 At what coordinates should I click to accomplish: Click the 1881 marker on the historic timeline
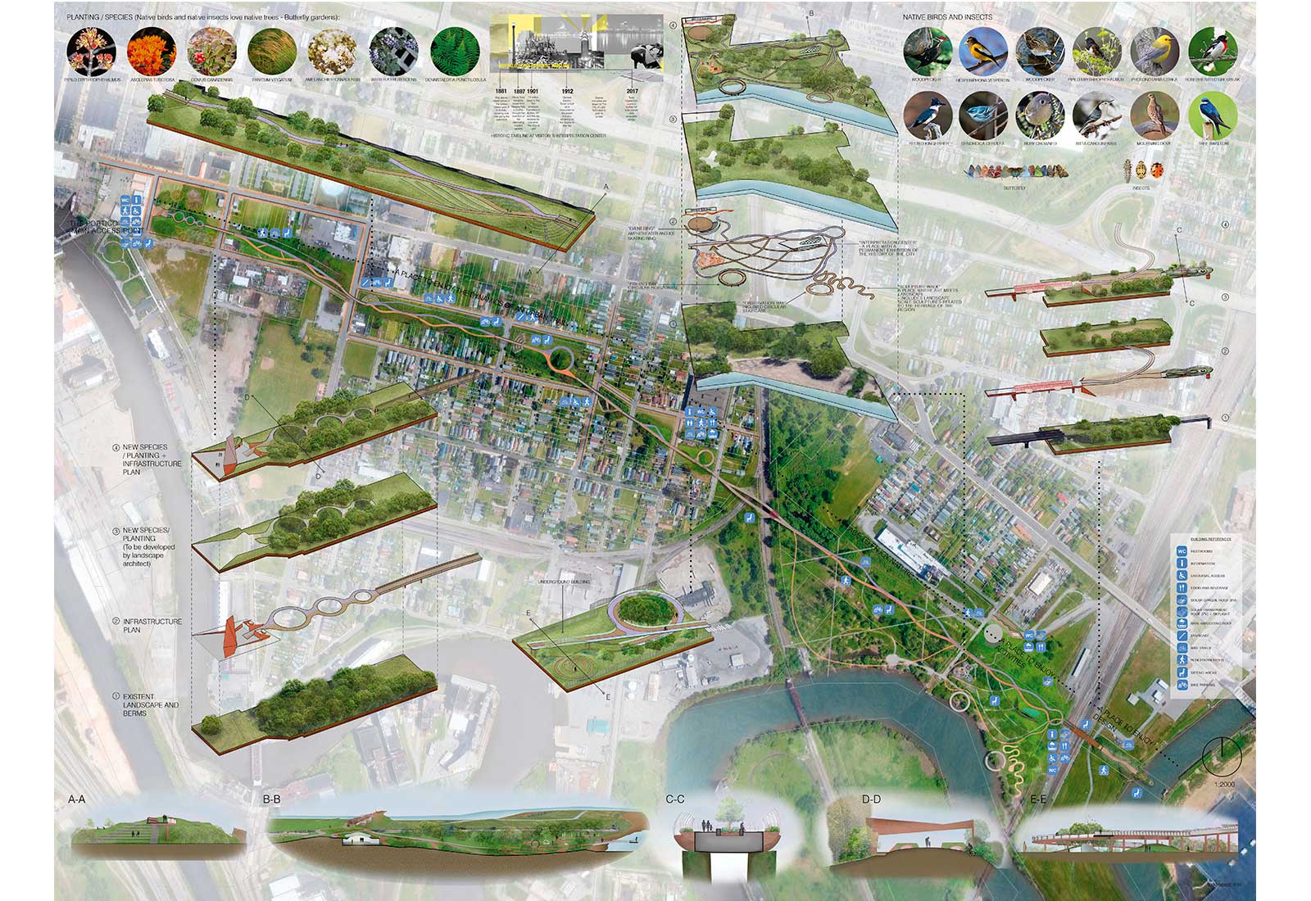(x=501, y=91)
